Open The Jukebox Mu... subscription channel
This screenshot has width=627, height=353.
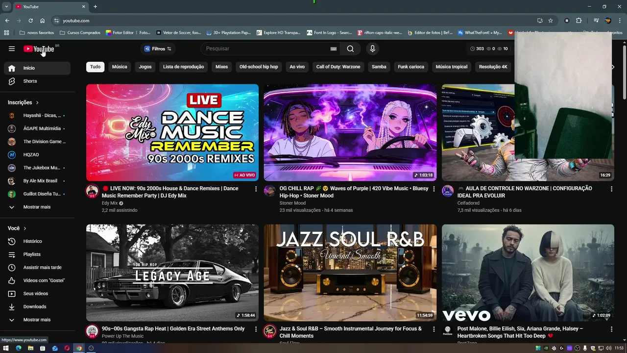(x=37, y=168)
